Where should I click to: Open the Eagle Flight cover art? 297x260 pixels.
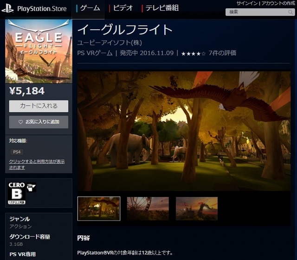coord(39,51)
